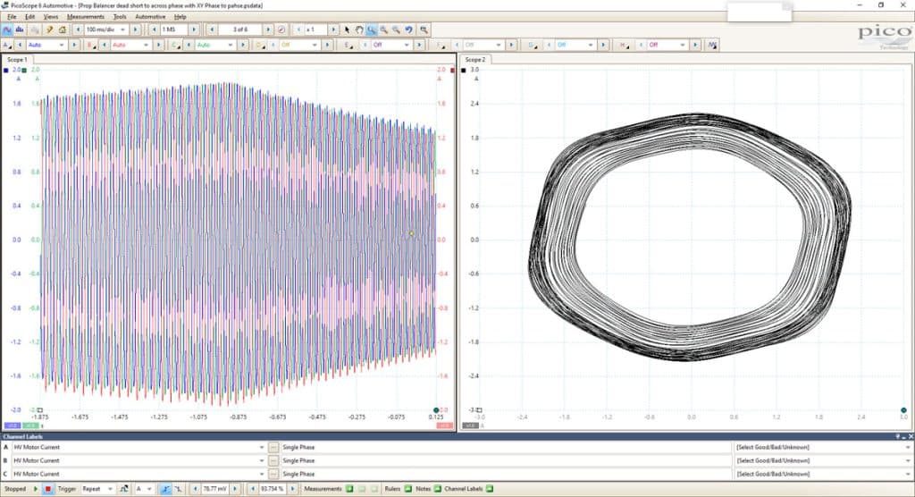The width and height of the screenshot is (915, 497).
Task: Open the timebase 100 ms/div dropdown
Action: coord(105,29)
